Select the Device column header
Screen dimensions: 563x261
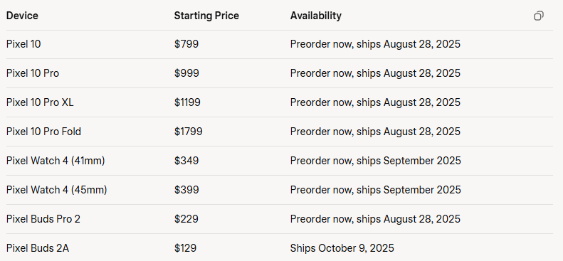[22, 16]
